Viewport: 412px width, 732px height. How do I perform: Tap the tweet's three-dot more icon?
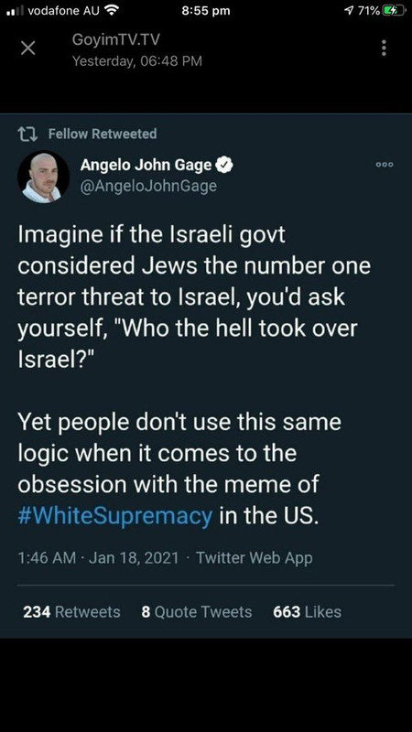click(x=385, y=165)
